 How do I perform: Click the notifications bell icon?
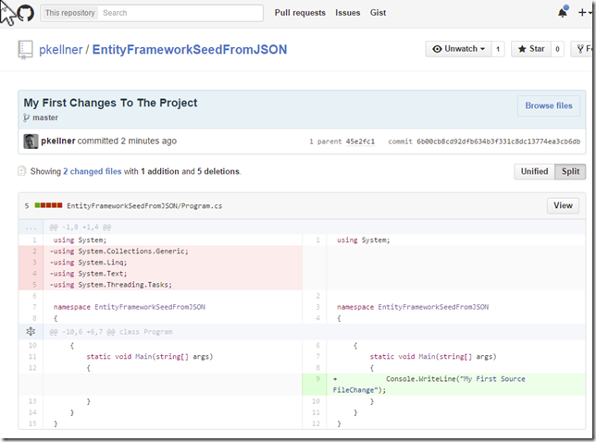[563, 13]
